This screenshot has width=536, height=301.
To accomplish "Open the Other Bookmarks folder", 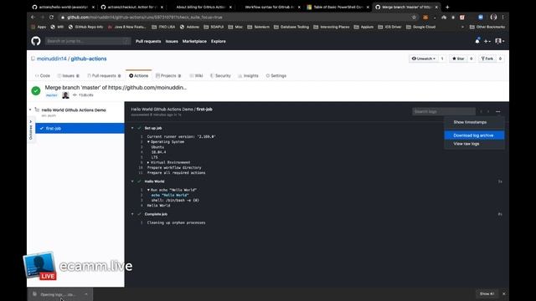I will pyautogui.click(x=487, y=27).
